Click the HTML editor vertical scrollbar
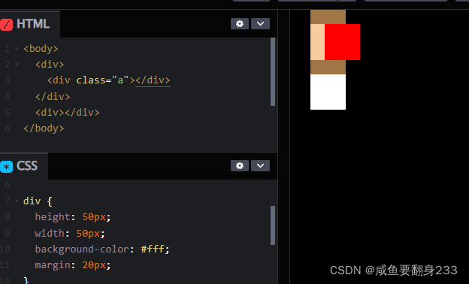Screen dimensions: 469x284 click(273, 71)
